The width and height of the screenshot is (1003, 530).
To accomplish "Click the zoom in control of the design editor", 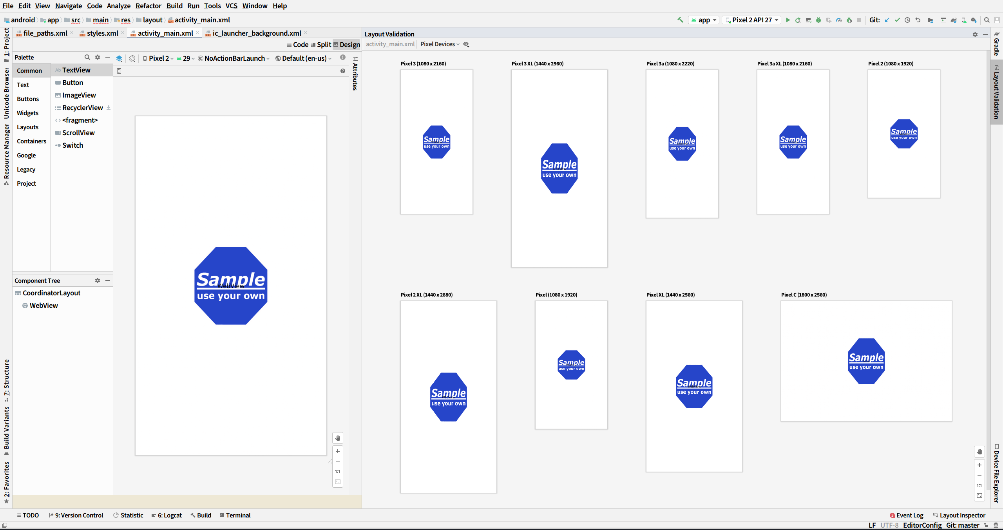I will (337, 451).
